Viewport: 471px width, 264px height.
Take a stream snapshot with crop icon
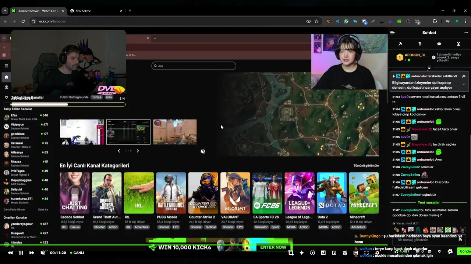click(291, 253)
